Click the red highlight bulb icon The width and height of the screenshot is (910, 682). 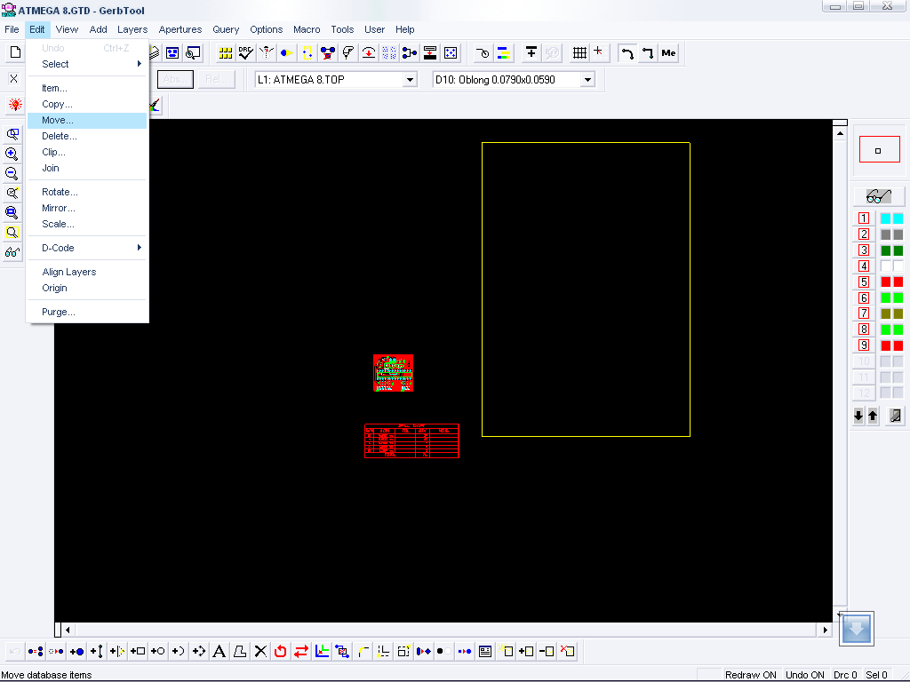pos(15,105)
